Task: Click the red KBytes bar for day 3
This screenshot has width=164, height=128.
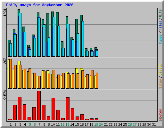Action: [x=20, y=109]
